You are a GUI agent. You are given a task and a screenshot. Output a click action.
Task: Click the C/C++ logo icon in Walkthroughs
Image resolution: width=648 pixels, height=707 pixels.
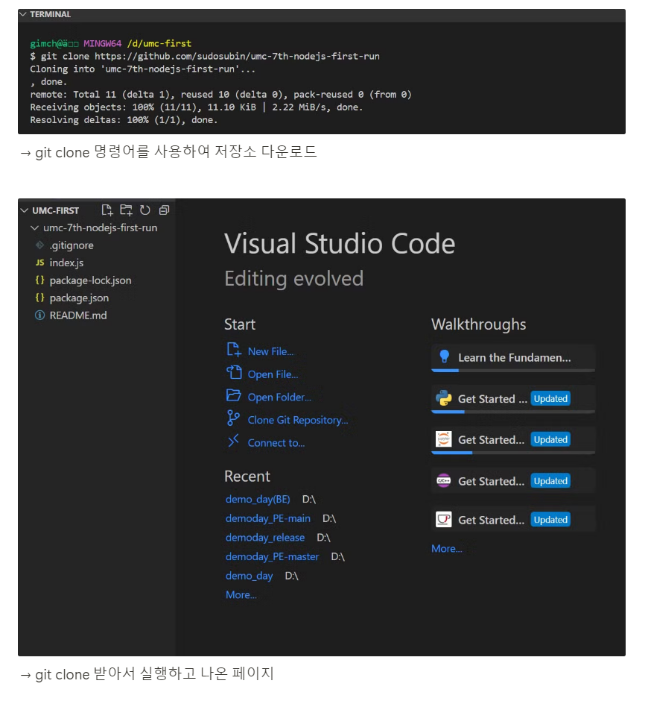[x=444, y=481]
